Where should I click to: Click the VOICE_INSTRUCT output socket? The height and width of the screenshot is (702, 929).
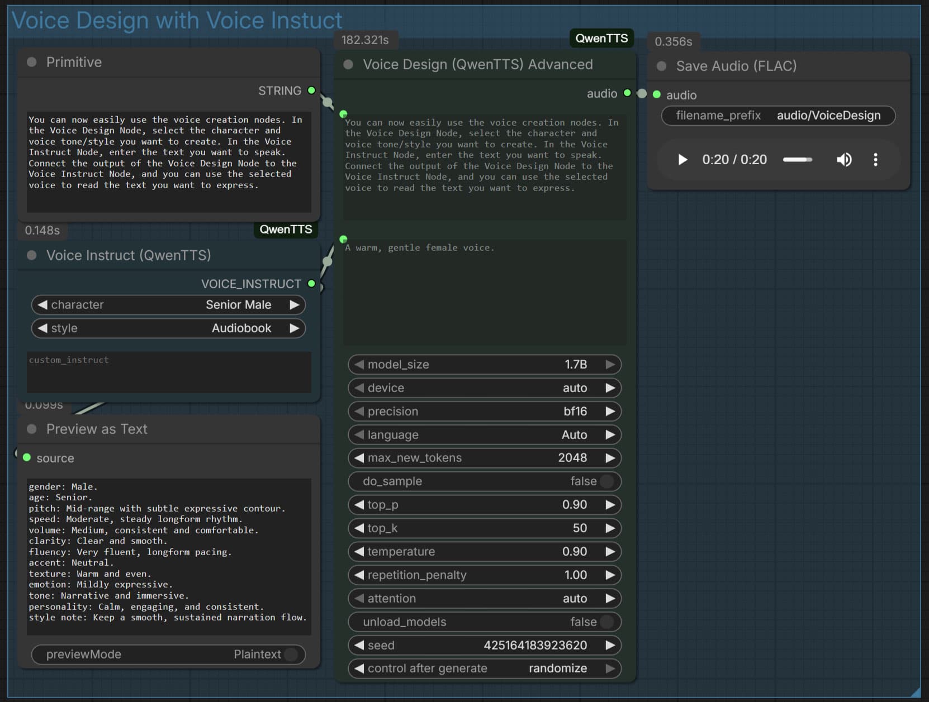pos(311,284)
